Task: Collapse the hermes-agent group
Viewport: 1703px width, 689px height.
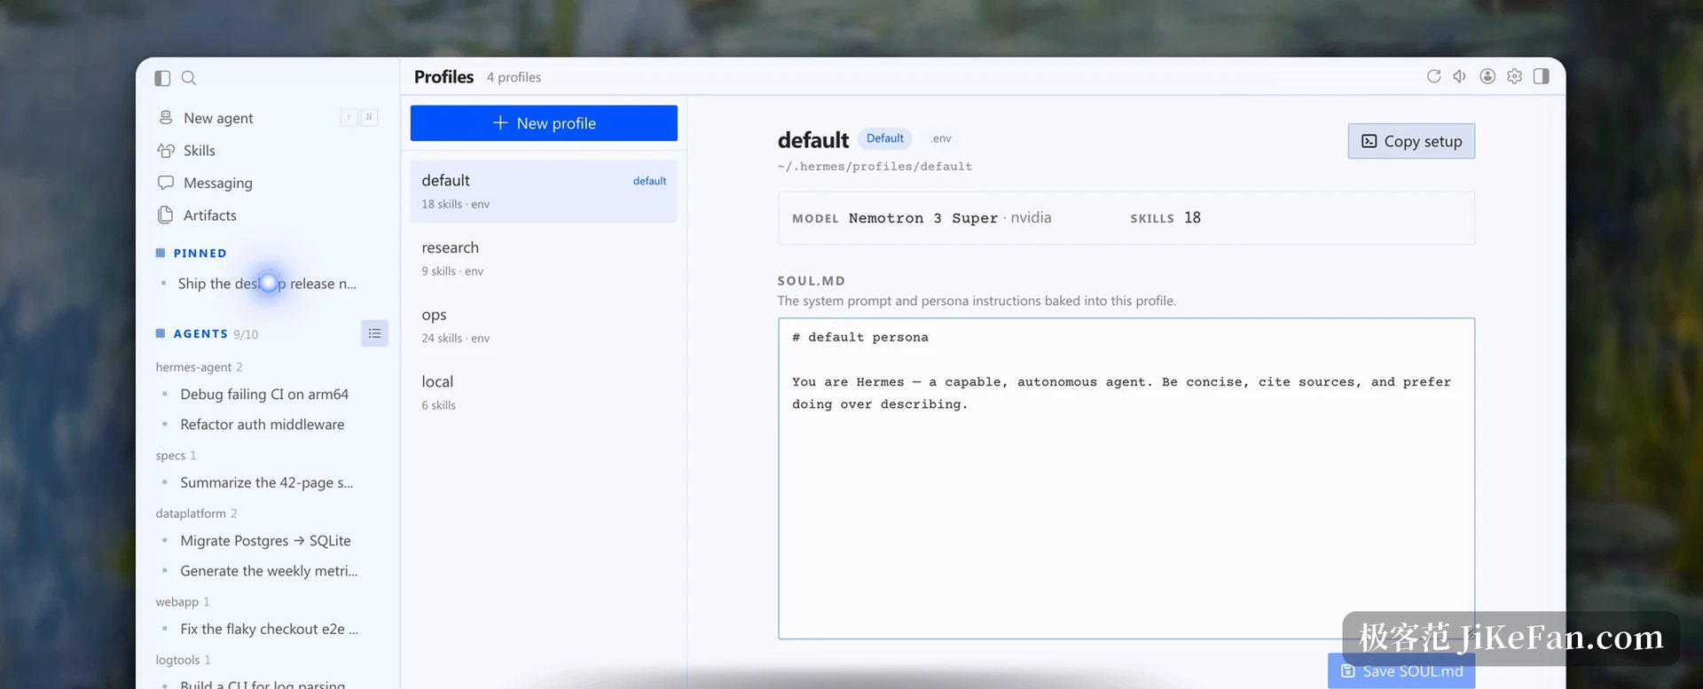Action: coord(199,367)
